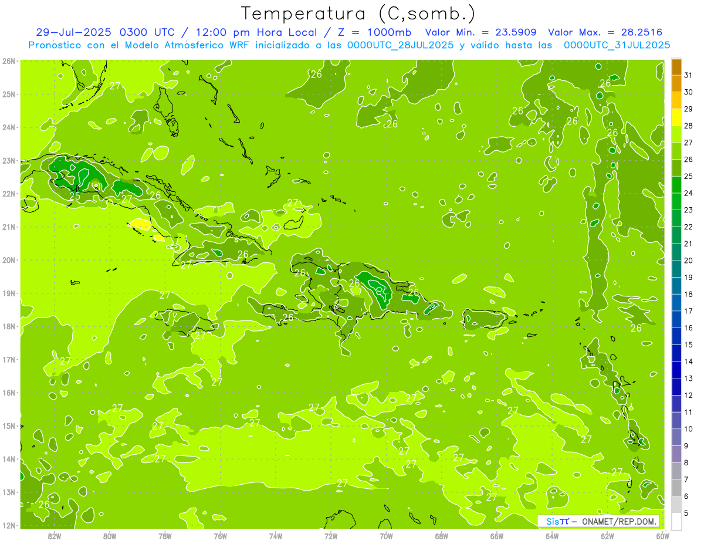Click the 80W longitude axis label
Image resolution: width=704 pixels, height=544 pixels.
[110, 536]
